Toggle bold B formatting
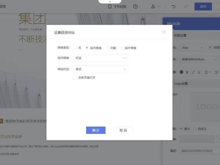The height and width of the screenshot is (165, 220). point(187,72)
